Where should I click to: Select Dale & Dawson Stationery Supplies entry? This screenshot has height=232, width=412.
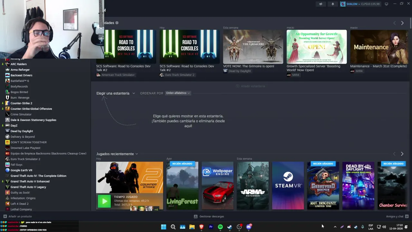click(x=33, y=120)
